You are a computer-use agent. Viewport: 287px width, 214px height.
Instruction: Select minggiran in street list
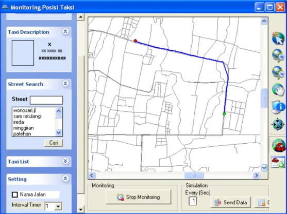click(x=23, y=128)
